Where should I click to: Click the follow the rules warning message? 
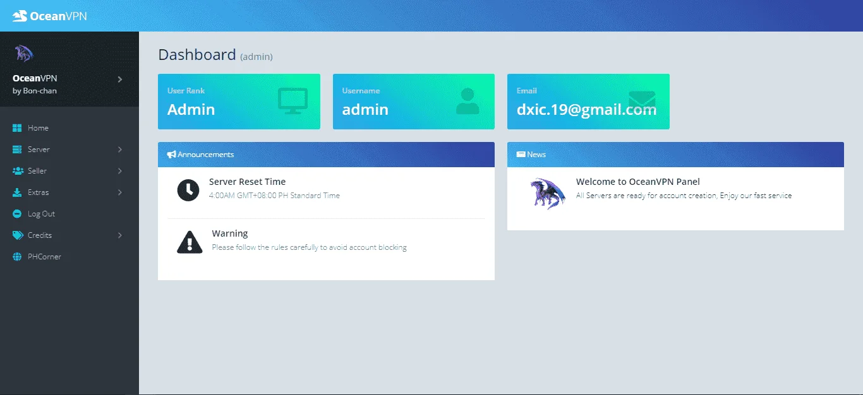pyautogui.click(x=310, y=247)
